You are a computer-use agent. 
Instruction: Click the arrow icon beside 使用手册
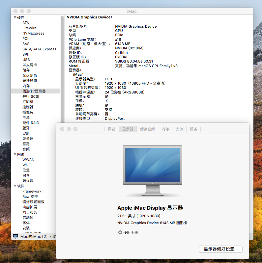(120, 232)
